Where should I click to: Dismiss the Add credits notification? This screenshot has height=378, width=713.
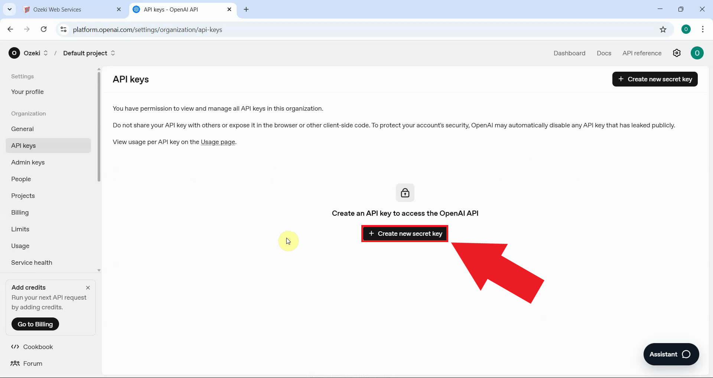[88, 287]
